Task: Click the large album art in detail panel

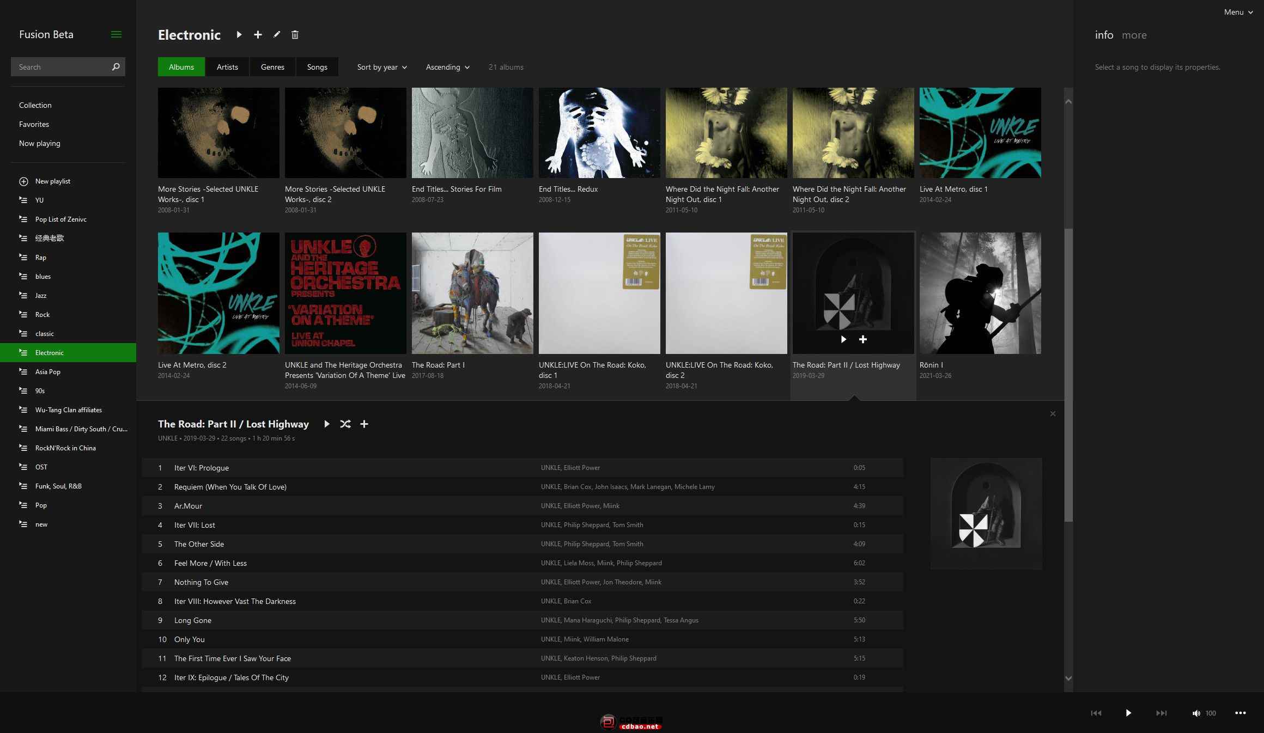Action: pos(986,514)
